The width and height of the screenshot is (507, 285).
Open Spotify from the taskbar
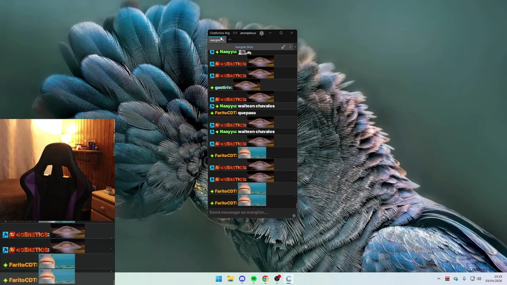tap(253, 279)
